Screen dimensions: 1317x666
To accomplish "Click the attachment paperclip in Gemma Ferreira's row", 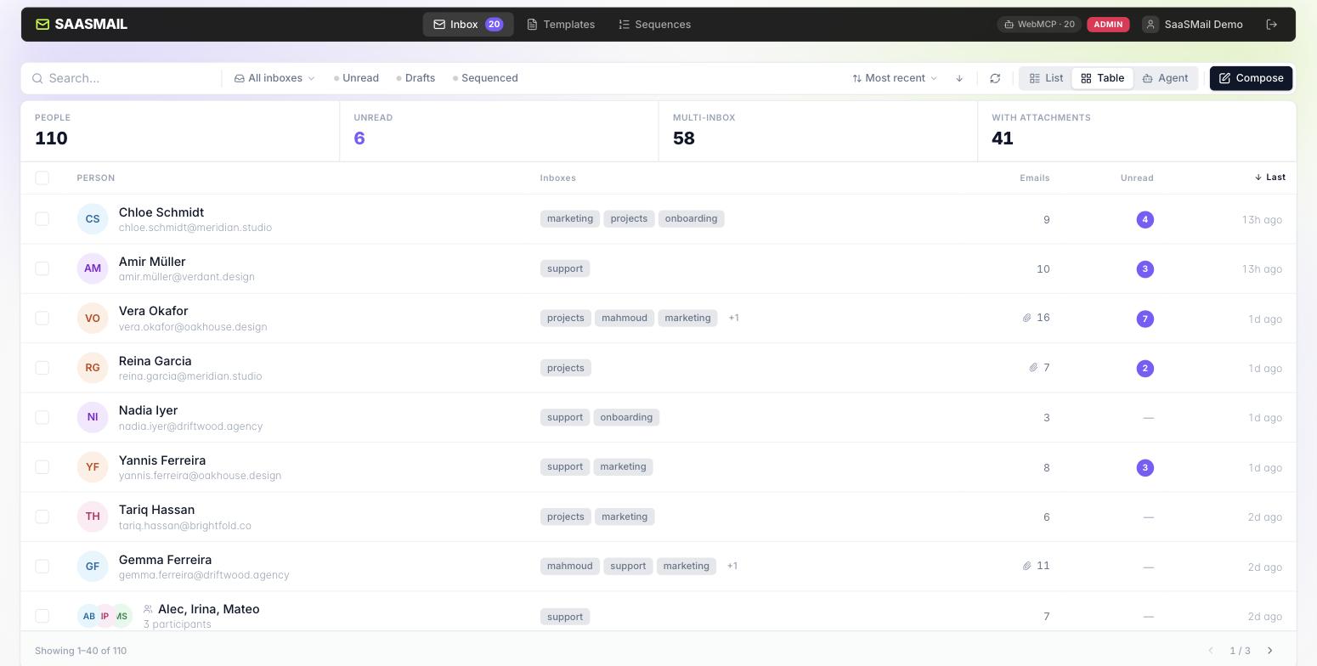I will click(x=1026, y=566).
